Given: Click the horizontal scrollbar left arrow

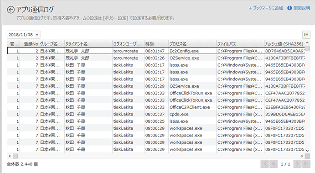Looking at the screenshot, I should (x=10, y=156).
